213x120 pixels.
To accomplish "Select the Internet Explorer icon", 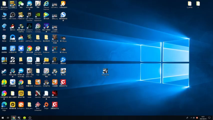I will (46, 5).
